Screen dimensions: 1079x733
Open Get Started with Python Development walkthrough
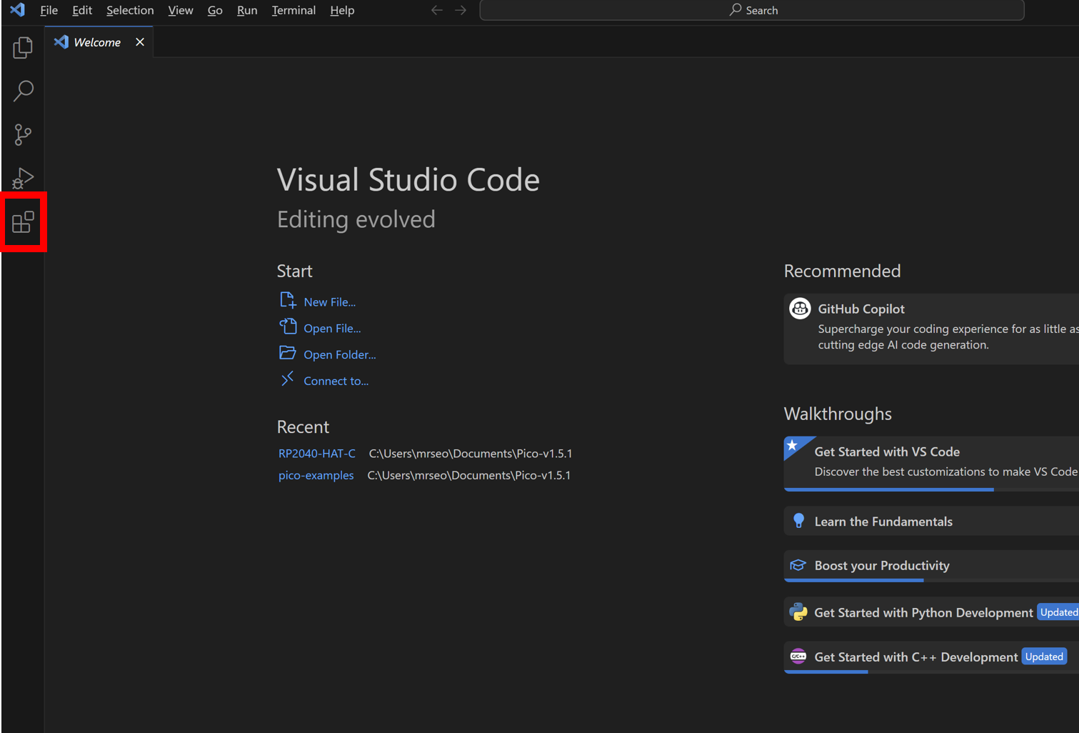[931, 612]
